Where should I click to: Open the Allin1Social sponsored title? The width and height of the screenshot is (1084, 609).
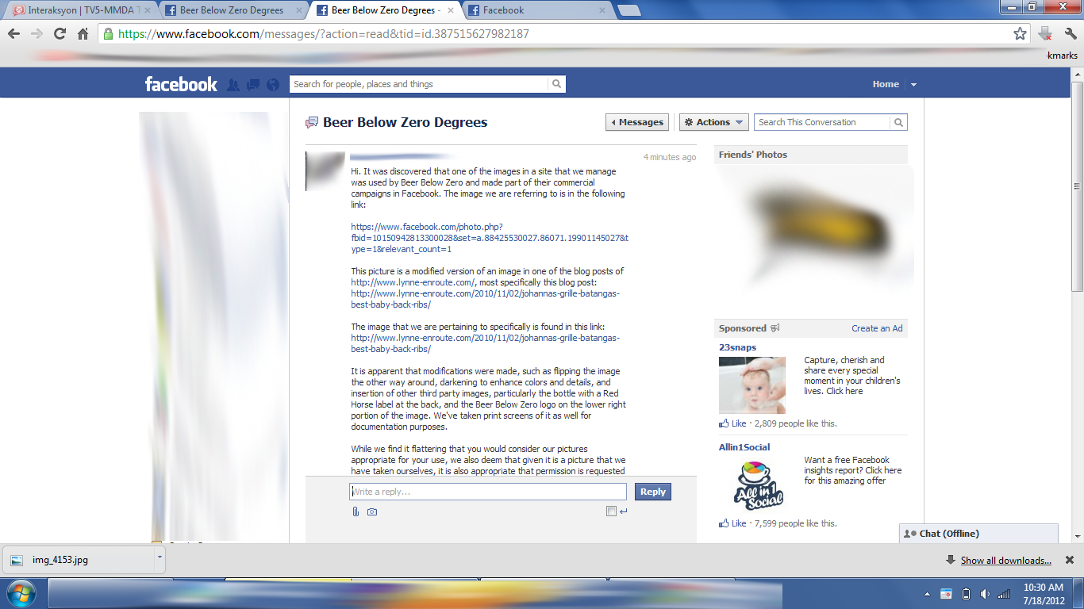tap(744, 447)
